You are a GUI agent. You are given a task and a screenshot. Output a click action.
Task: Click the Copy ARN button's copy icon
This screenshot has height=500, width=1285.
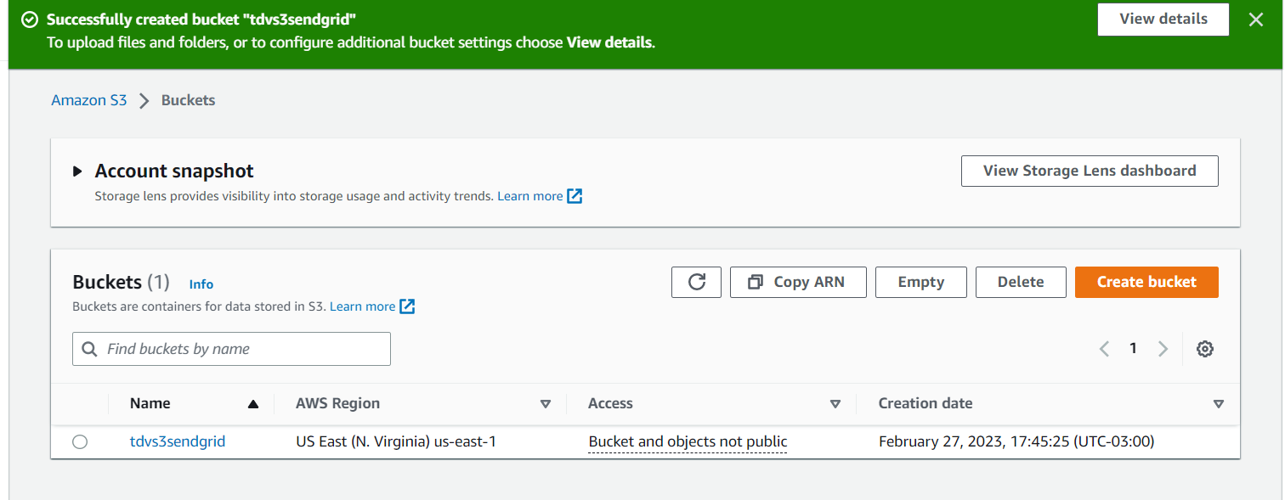[x=756, y=282]
